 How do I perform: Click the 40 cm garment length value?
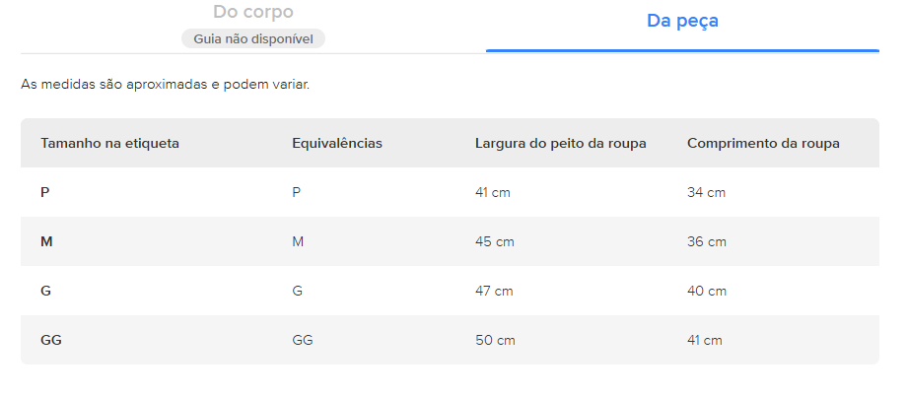[707, 291]
